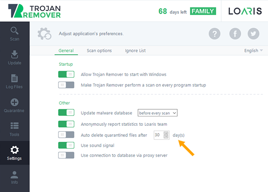
Task: Open the Scan section in sidebar
Action: (x=15, y=34)
